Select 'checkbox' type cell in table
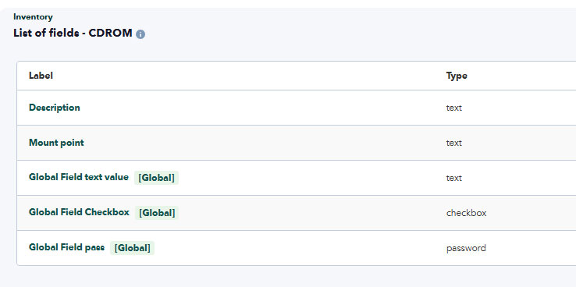This screenshot has width=576, height=287. click(466, 213)
